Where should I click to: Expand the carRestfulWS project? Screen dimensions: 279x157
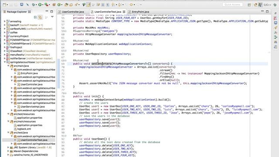(x=4, y=29)
